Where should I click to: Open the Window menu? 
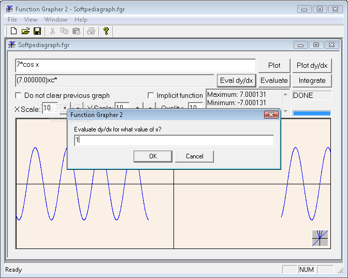(56, 20)
